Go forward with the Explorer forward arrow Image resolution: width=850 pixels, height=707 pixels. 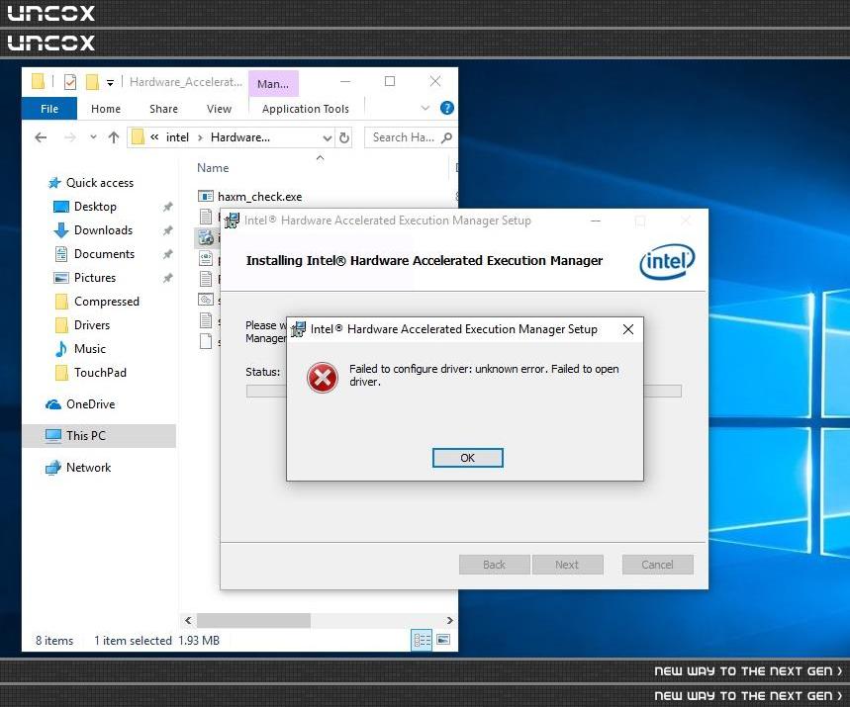pos(70,137)
